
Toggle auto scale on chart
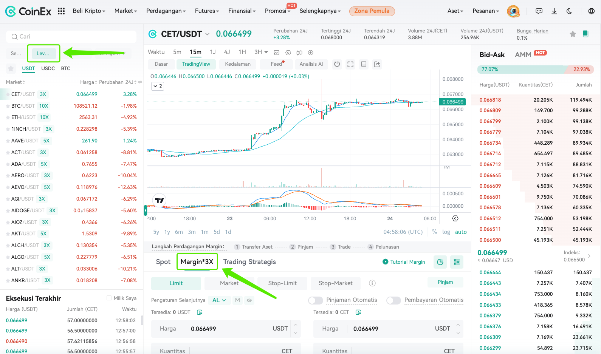(x=461, y=232)
